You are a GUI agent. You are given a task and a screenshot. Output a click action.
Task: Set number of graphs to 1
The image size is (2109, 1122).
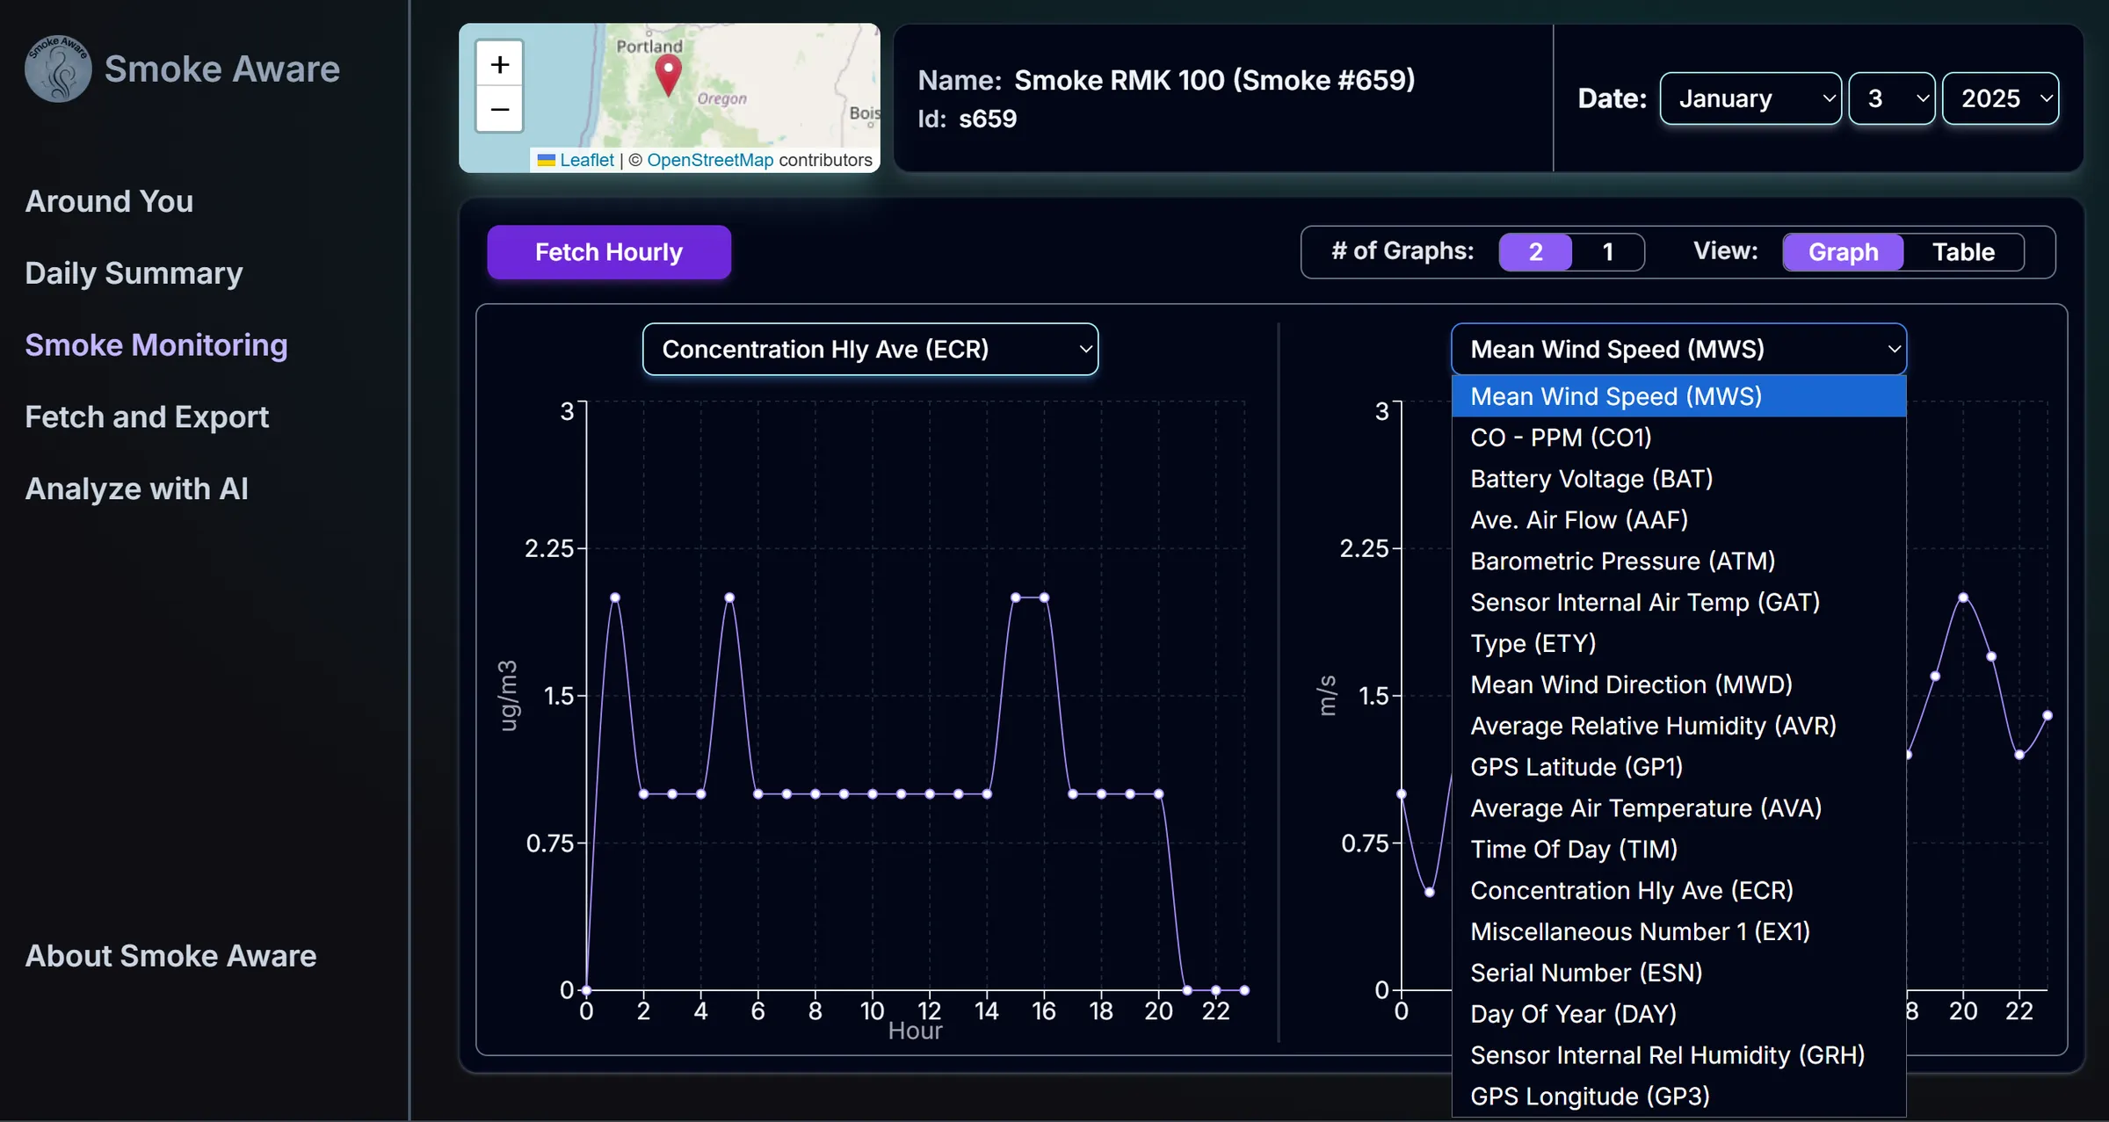[1608, 252]
